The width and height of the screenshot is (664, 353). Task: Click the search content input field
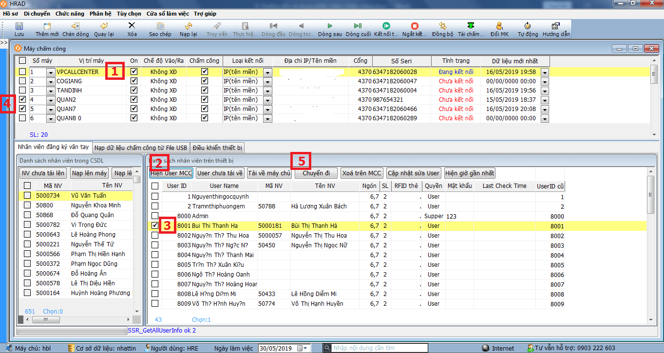pyautogui.click(x=380, y=348)
